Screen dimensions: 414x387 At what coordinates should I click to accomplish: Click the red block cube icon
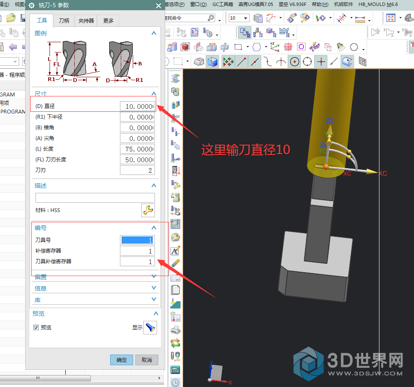(185, 47)
